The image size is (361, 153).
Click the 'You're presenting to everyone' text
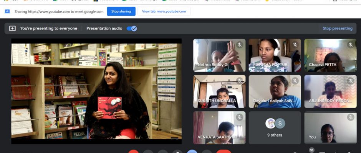(x=48, y=28)
